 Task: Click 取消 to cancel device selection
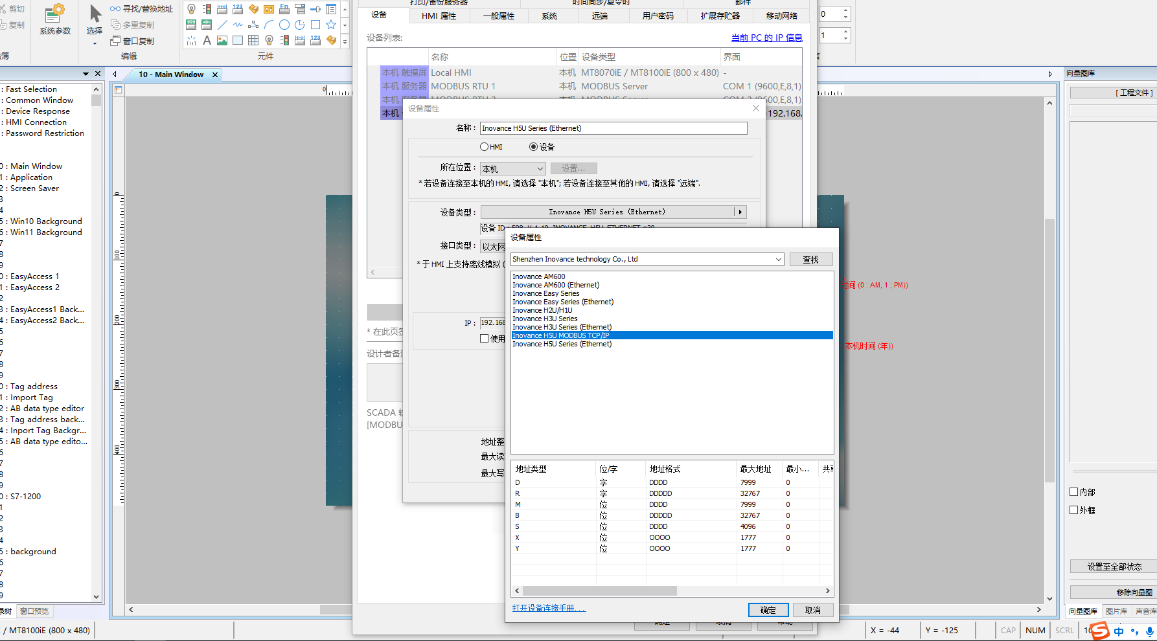pos(813,610)
